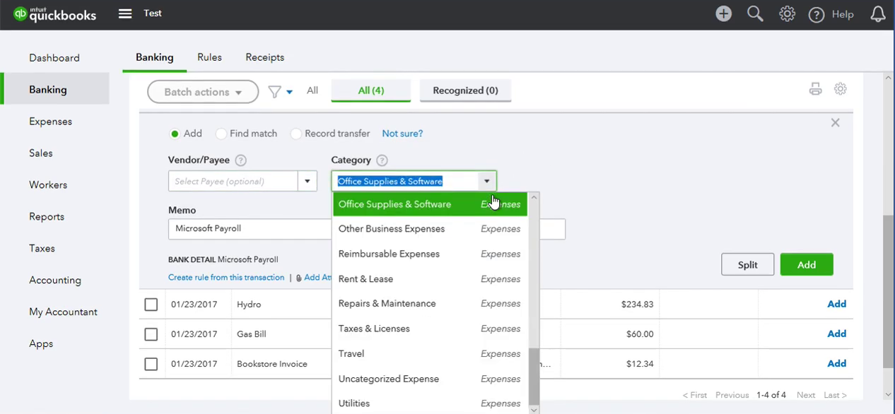Open the top bar Settings gear
Image resolution: width=895 pixels, height=414 pixels.
pyautogui.click(x=787, y=13)
